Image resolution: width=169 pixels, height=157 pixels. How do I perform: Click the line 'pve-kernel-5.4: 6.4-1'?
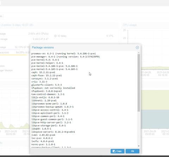(45, 60)
